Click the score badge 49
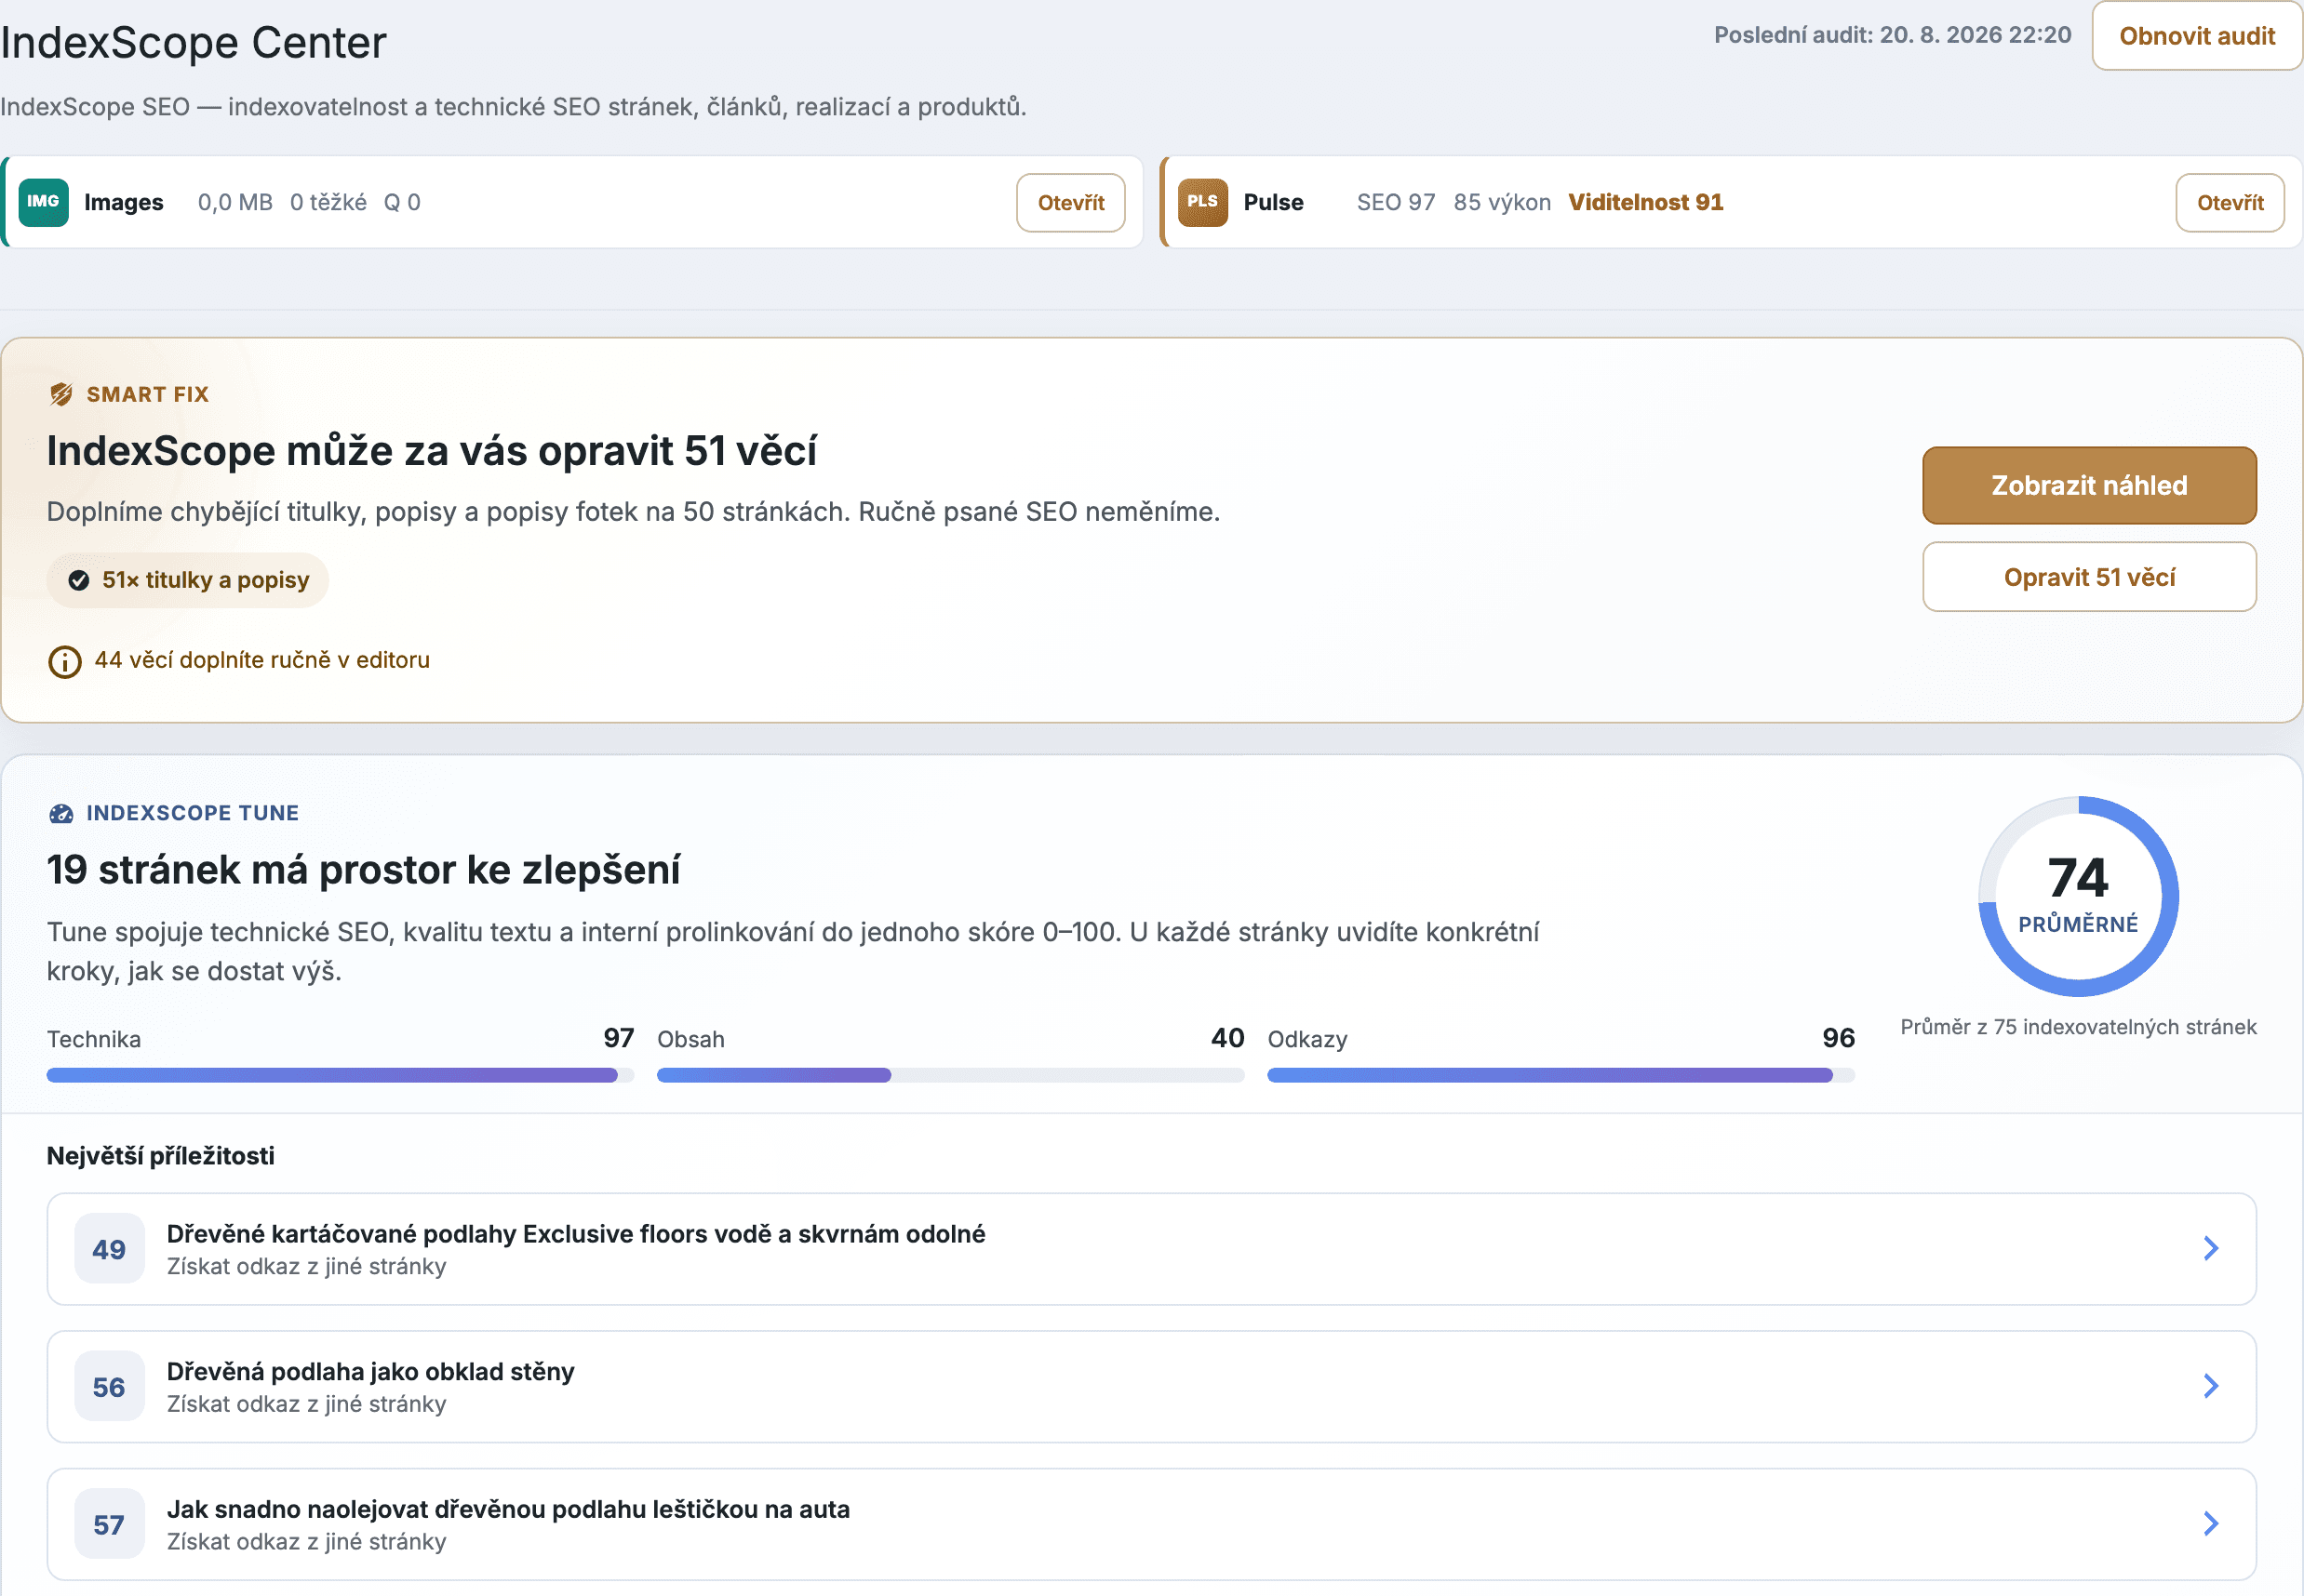Screen dimensions: 2304x1596 (x=109, y=1249)
